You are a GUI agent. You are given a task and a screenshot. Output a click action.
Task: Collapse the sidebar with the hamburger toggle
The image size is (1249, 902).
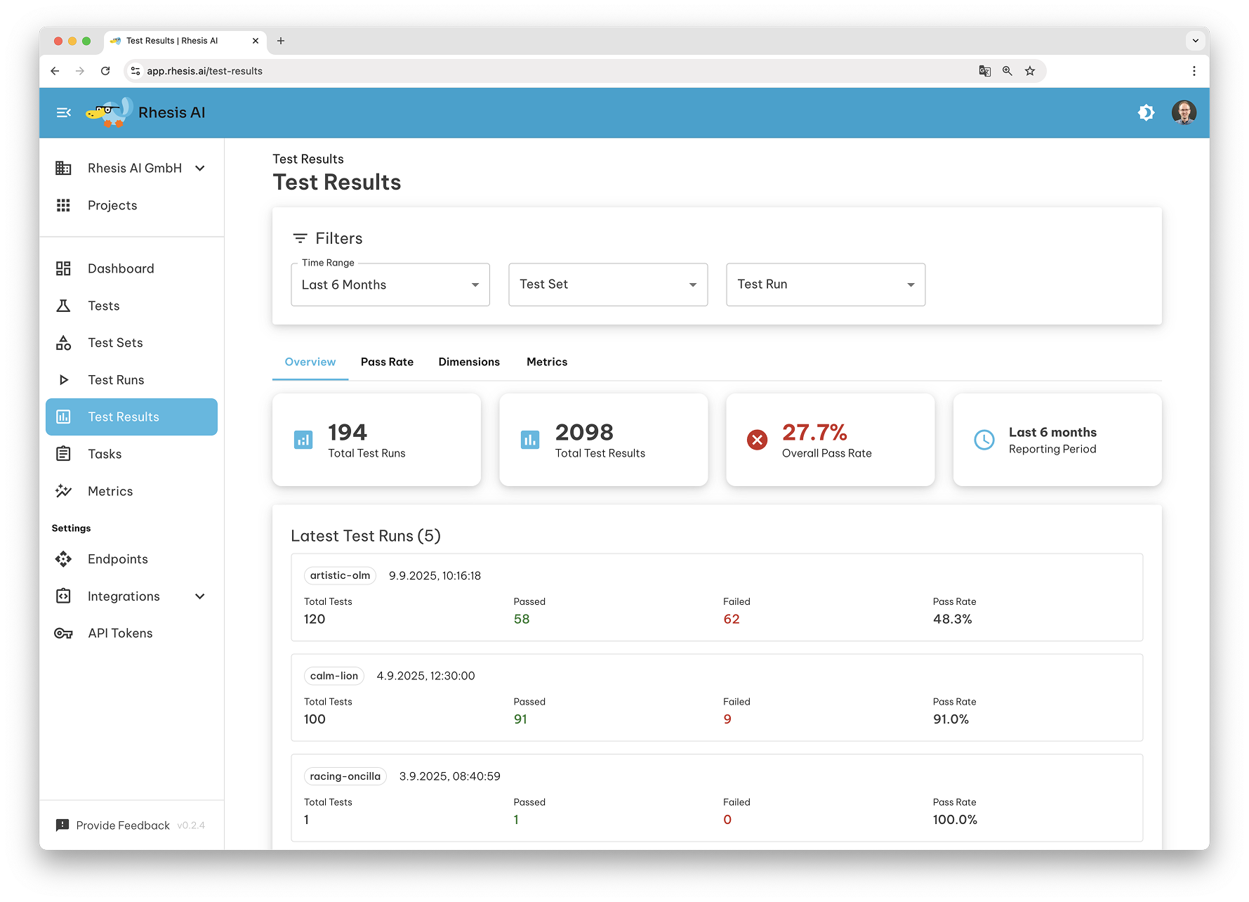[x=63, y=112]
